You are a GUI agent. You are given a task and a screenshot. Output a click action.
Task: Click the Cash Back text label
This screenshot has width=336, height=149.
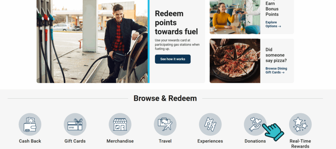coord(30,141)
